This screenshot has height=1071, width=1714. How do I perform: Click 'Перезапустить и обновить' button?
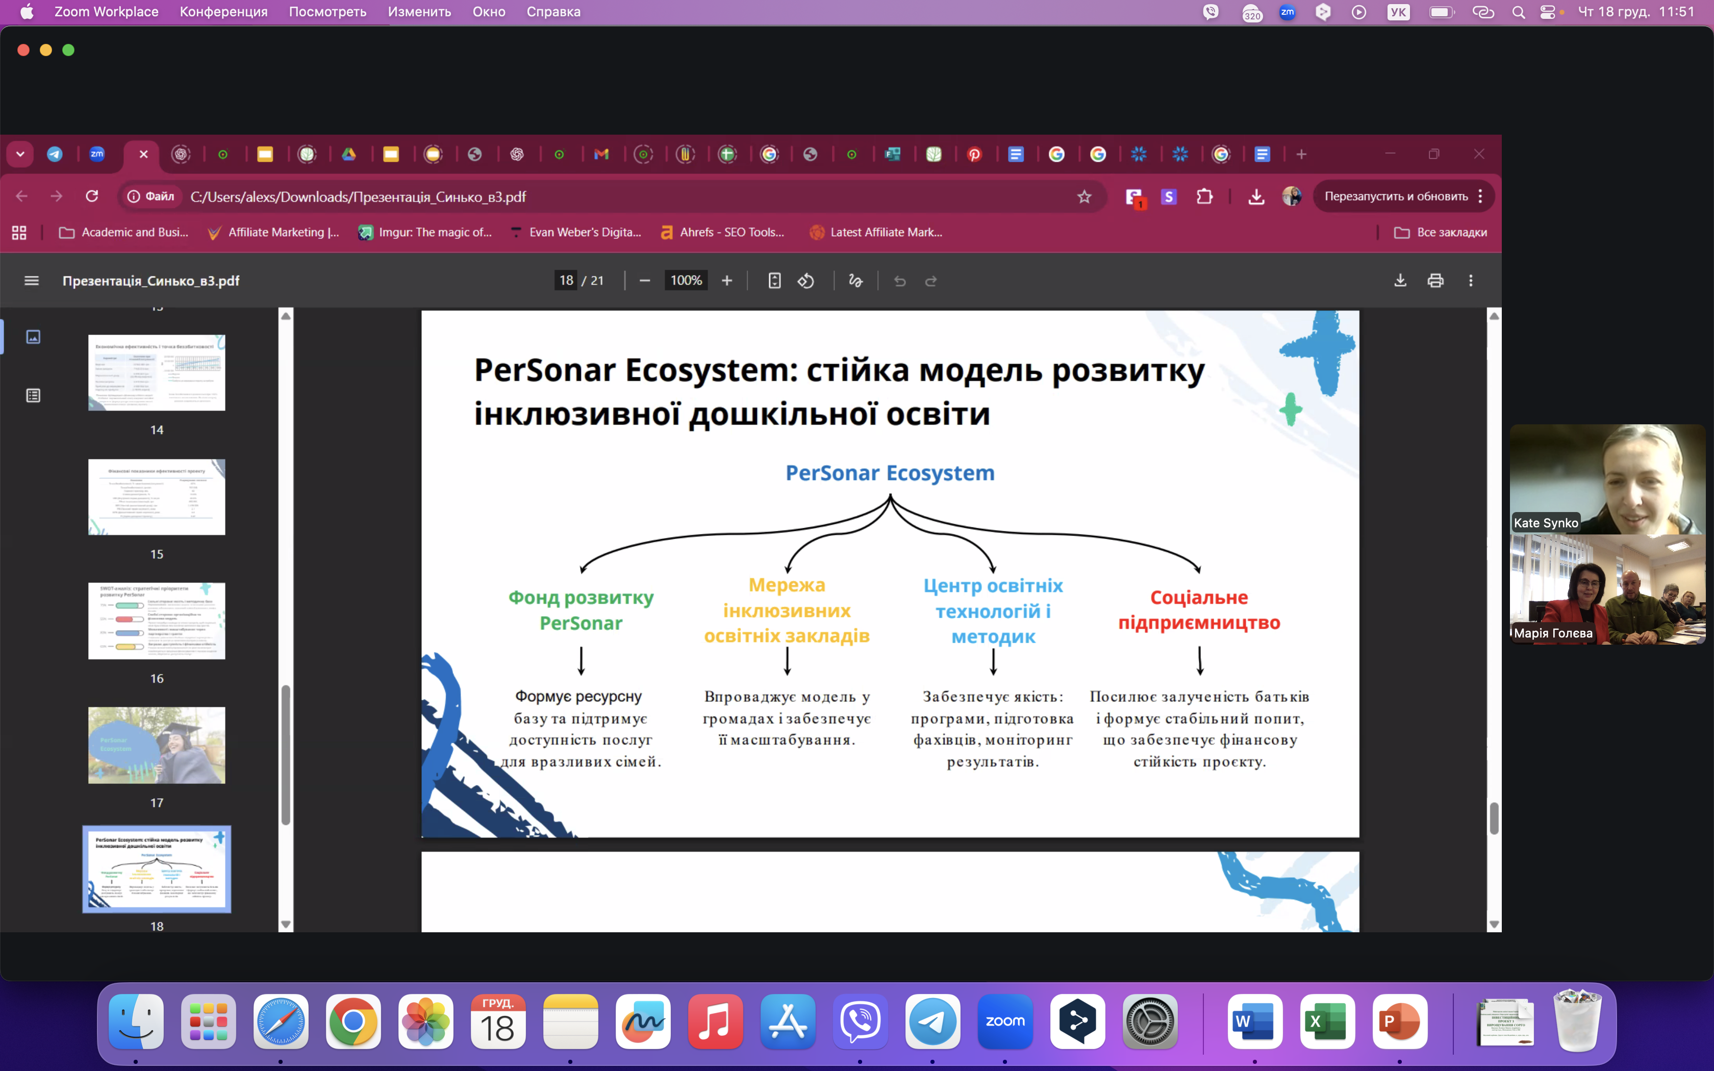pos(1395,197)
